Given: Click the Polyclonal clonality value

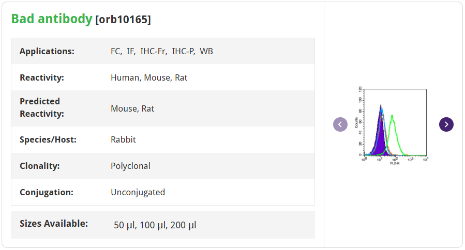Looking at the screenshot, I should click(130, 166).
